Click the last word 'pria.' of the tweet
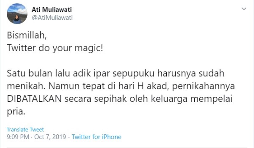Image resolution: width=254 pixels, height=148 pixels. (x=16, y=112)
